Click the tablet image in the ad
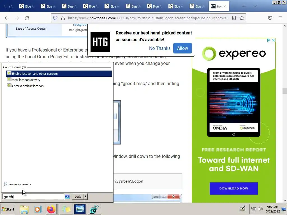 (233, 102)
